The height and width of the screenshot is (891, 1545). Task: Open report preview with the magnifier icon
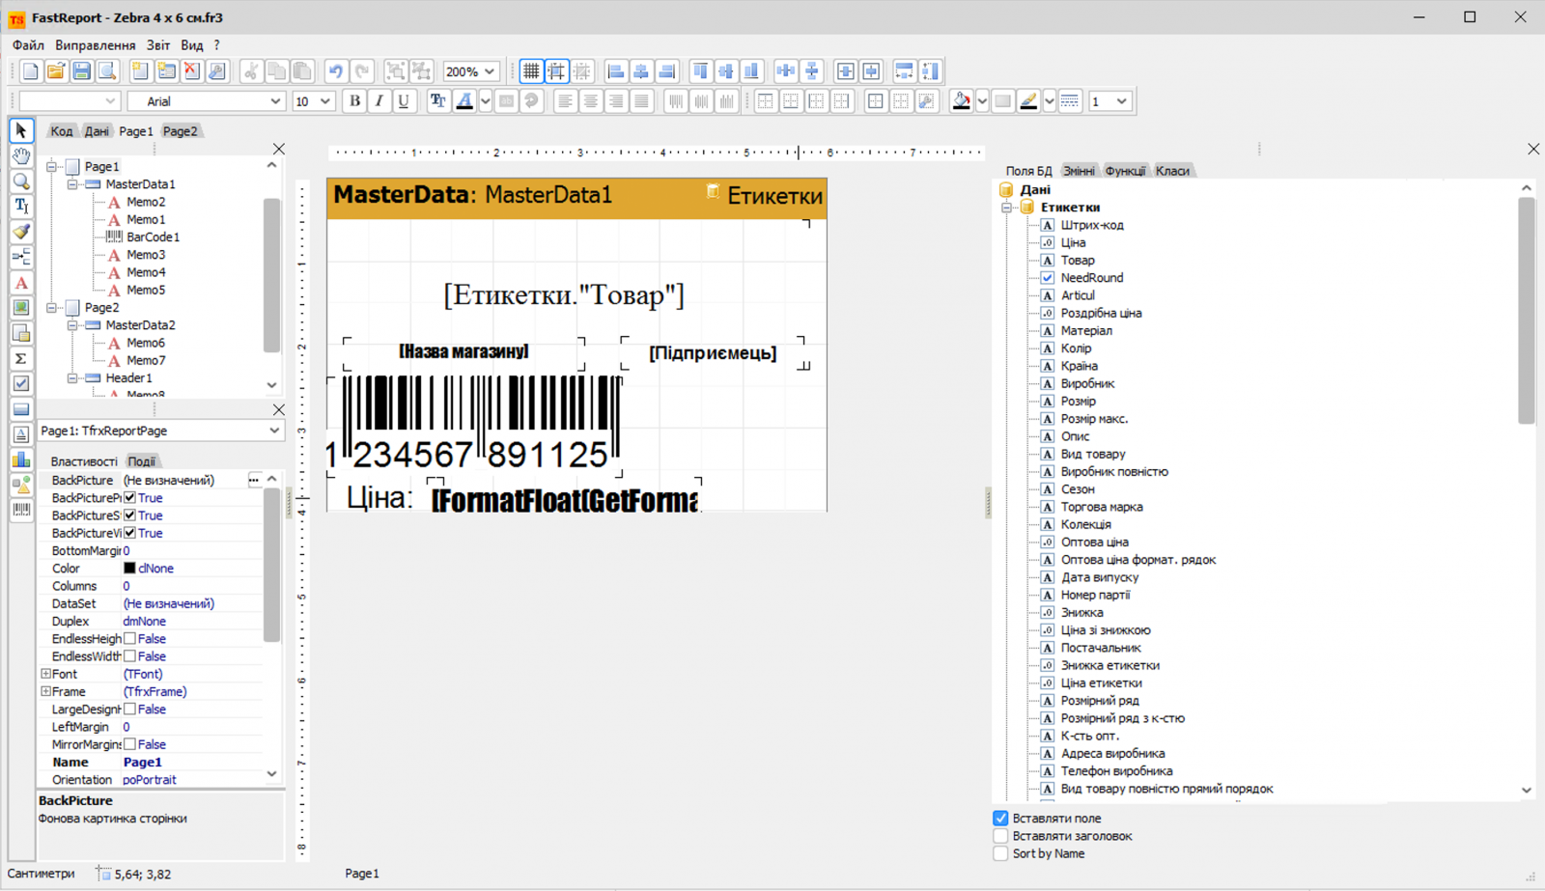107,70
